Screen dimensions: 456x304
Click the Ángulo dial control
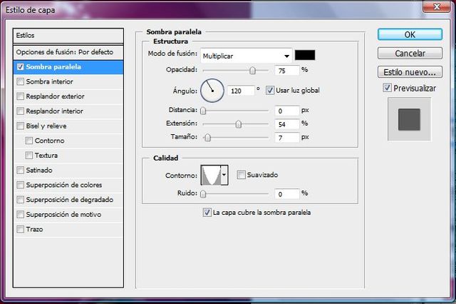pos(212,91)
